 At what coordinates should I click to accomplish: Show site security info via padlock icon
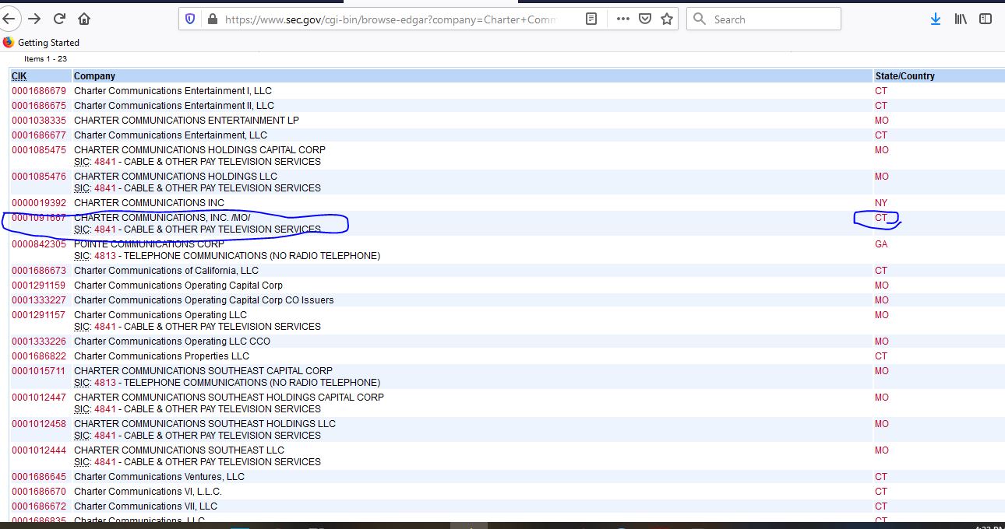pos(212,19)
